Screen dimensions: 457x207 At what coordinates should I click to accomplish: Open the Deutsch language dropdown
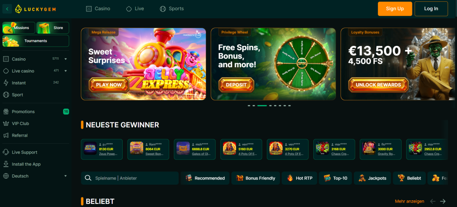pos(35,176)
